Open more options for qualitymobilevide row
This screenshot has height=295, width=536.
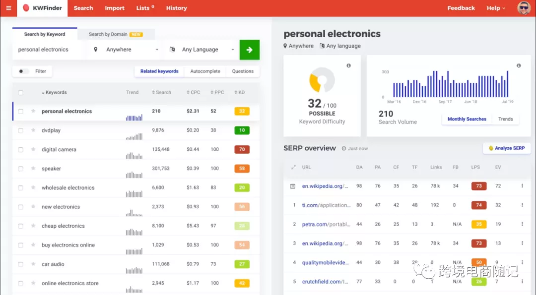coord(522,262)
